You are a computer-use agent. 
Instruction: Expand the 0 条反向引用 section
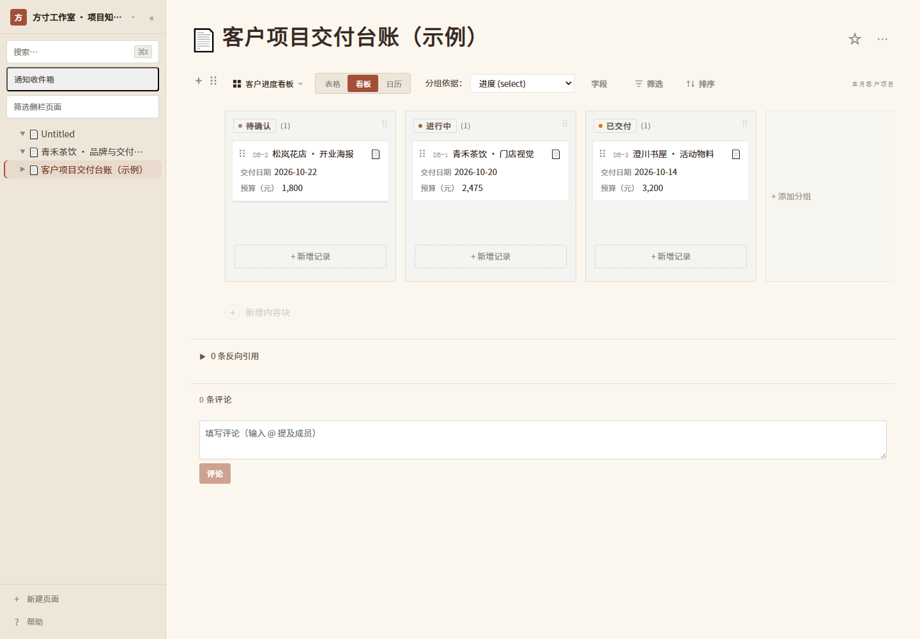click(229, 357)
